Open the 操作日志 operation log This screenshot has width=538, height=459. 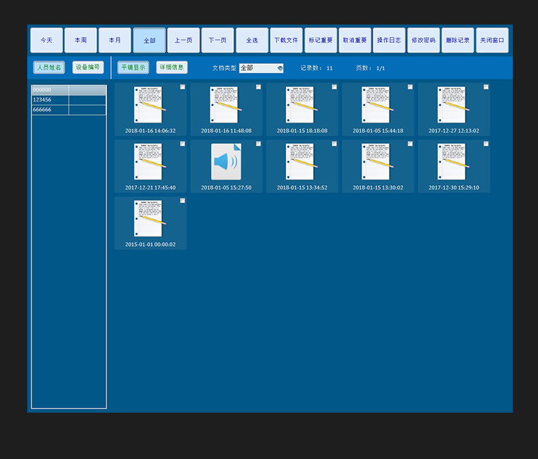point(389,40)
